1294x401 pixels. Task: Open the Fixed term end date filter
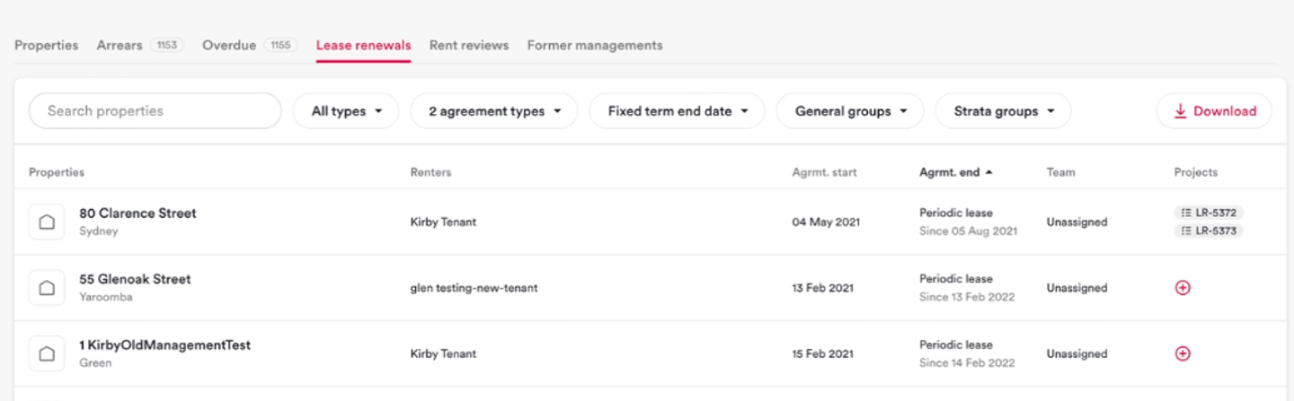click(677, 111)
